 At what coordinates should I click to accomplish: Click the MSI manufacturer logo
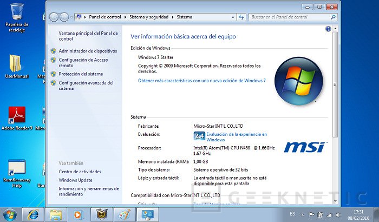coord(305,147)
